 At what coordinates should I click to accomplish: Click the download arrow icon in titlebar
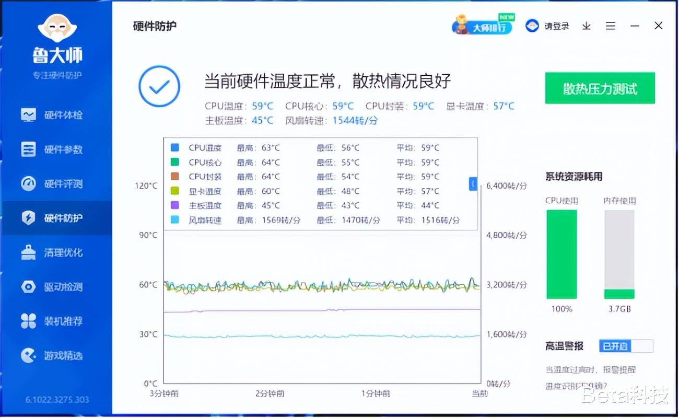click(586, 26)
